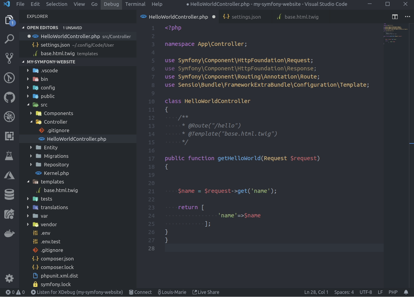This screenshot has height=297, width=414.
Task: Open the Docker whale icon
Action: (9, 233)
